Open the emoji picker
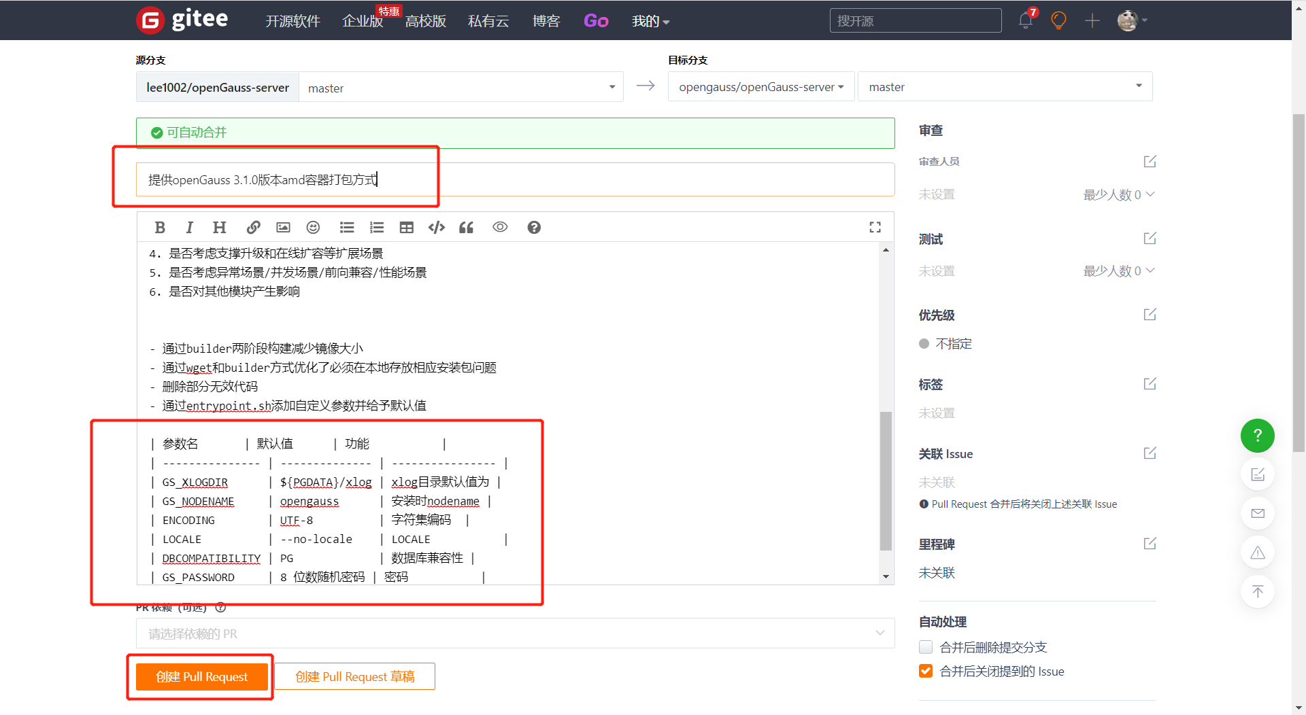Image resolution: width=1306 pixels, height=715 pixels. [313, 228]
